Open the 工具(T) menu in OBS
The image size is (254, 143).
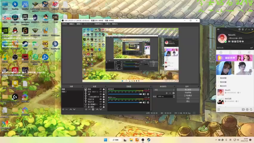click(107, 24)
